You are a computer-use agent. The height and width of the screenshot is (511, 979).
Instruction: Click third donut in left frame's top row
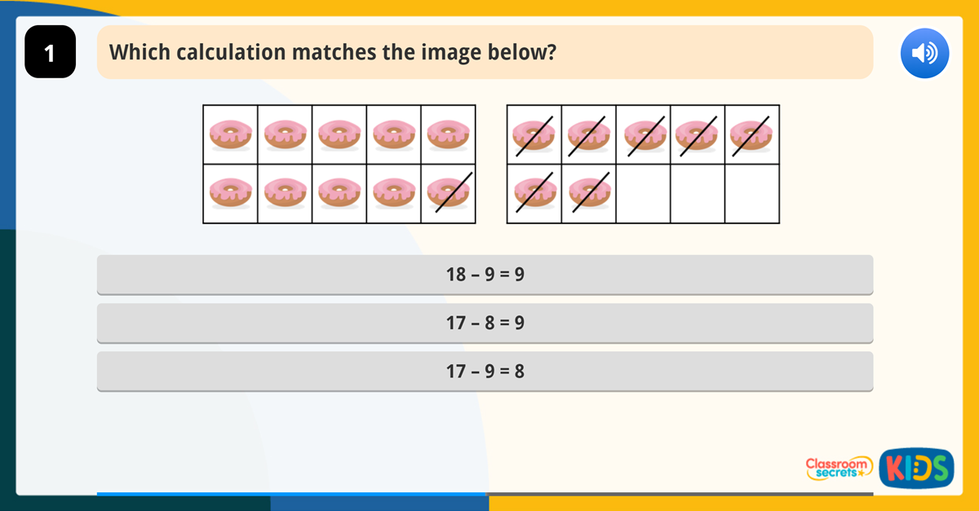pos(339,134)
